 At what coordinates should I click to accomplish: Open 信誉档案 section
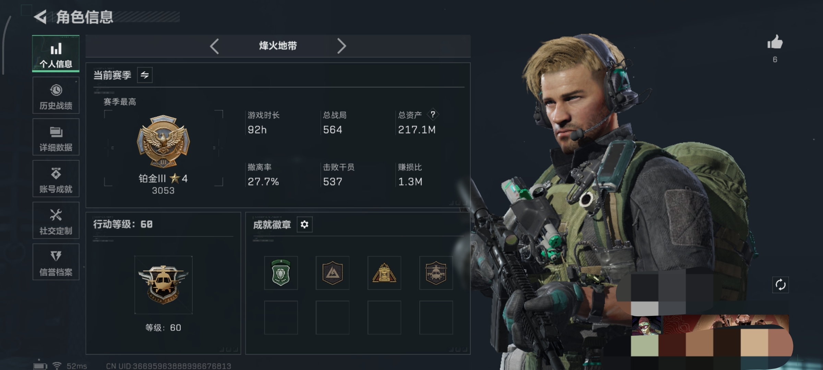click(56, 262)
